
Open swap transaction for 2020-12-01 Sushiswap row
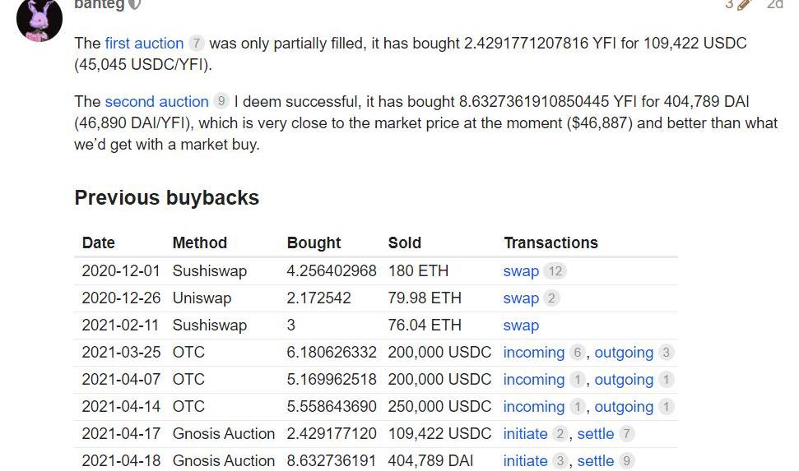tap(521, 271)
